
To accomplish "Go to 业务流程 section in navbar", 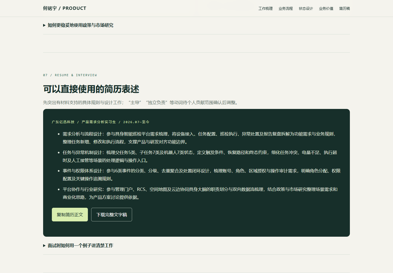I will tap(285, 8).
